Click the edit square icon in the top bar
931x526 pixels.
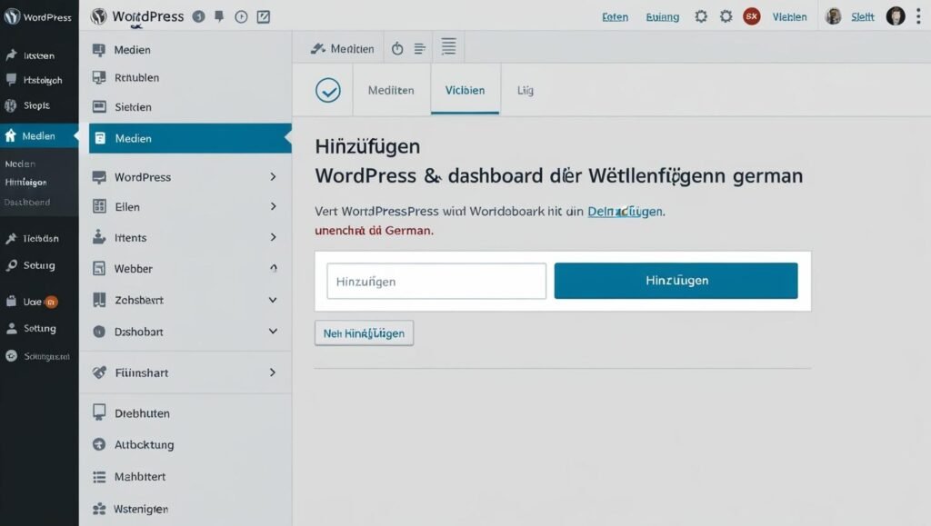pos(264,16)
